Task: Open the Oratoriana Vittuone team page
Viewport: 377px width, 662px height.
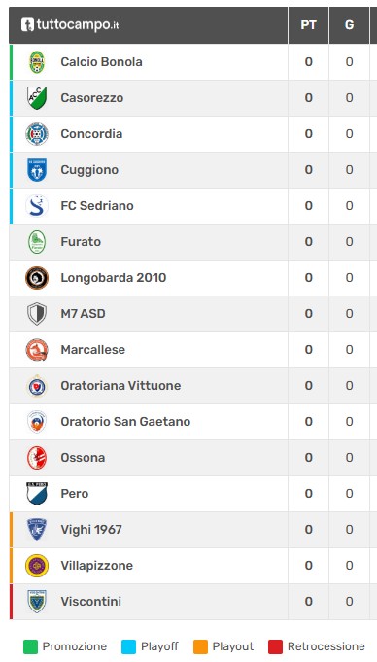Action: tap(120, 386)
